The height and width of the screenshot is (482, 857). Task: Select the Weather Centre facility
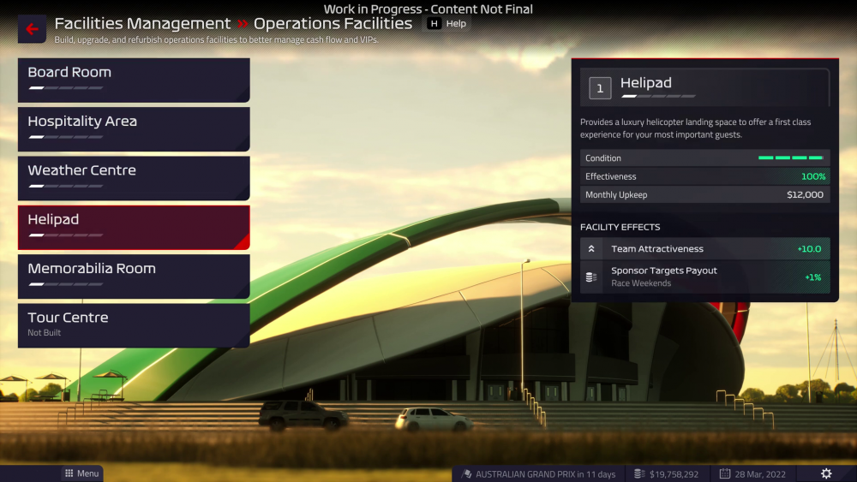coord(134,178)
